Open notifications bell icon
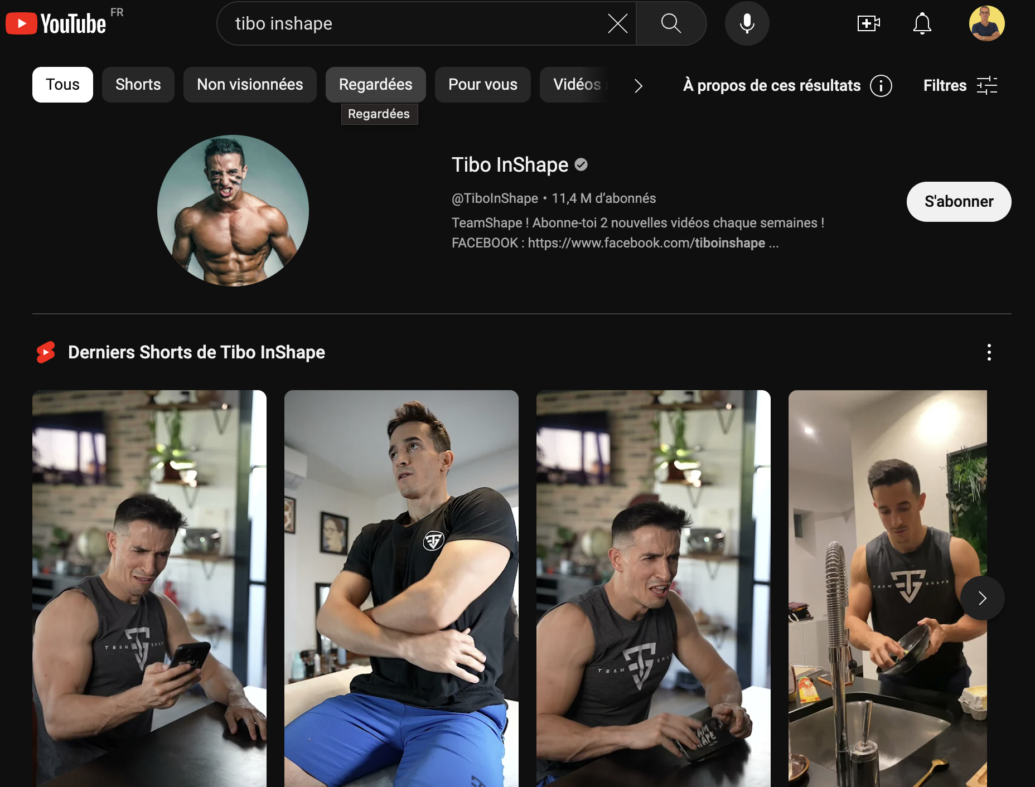Image resolution: width=1035 pixels, height=787 pixels. (922, 23)
